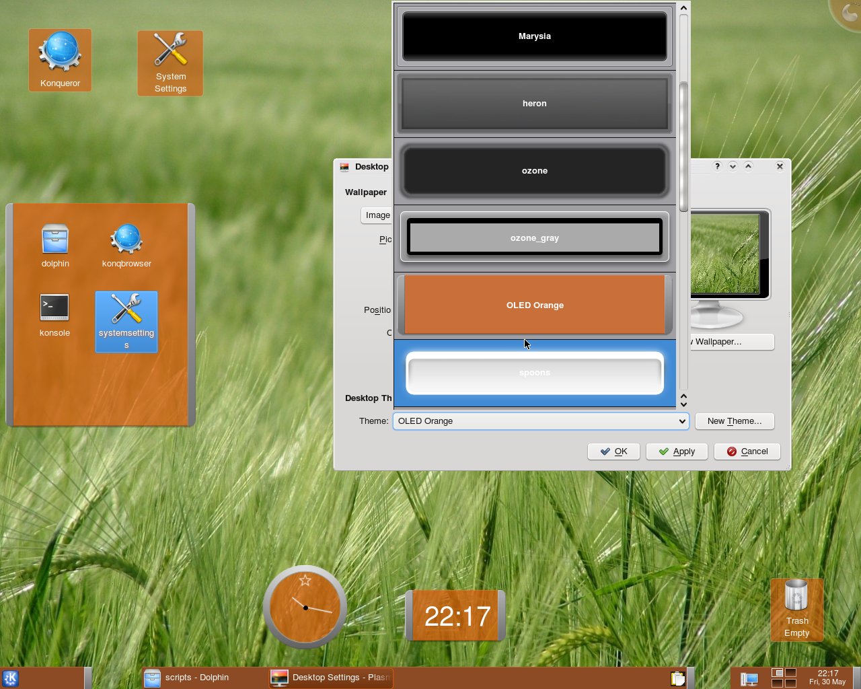
Task: Switch to Desktop Settings taskbar entry
Action: coord(330,678)
